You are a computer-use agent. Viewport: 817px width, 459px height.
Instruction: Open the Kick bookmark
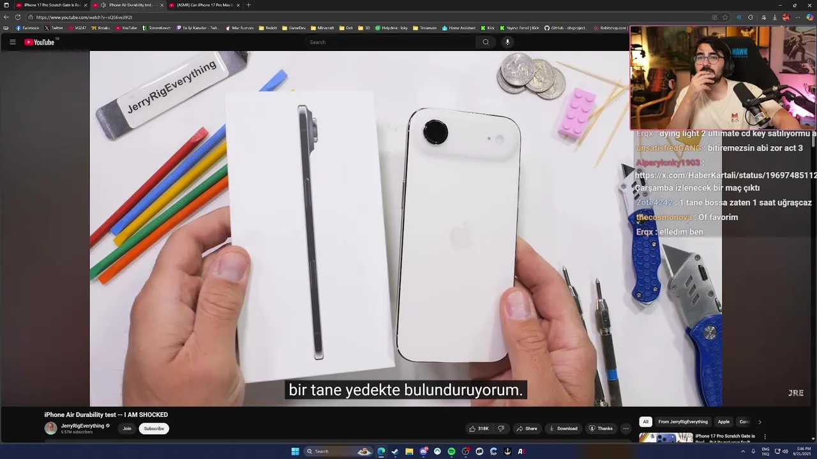pyautogui.click(x=488, y=28)
